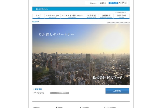Image resolution: width=162 pixels, height=108 pixels.
Task: Open the お問合せ link in top bar
Action: [x=102, y=3]
